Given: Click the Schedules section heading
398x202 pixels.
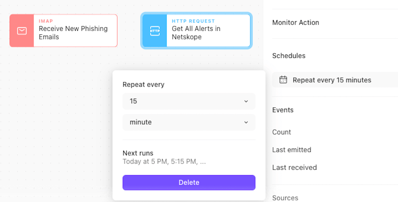Looking at the screenshot, I should coord(289,56).
